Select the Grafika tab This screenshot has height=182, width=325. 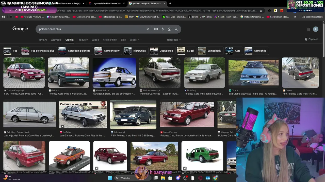(70, 40)
